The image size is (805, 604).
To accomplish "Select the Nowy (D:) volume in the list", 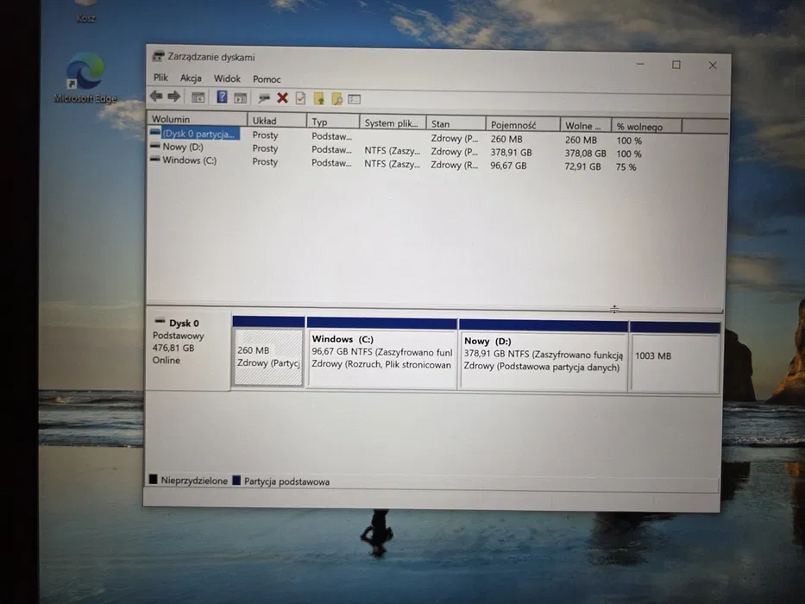I will (177, 147).
